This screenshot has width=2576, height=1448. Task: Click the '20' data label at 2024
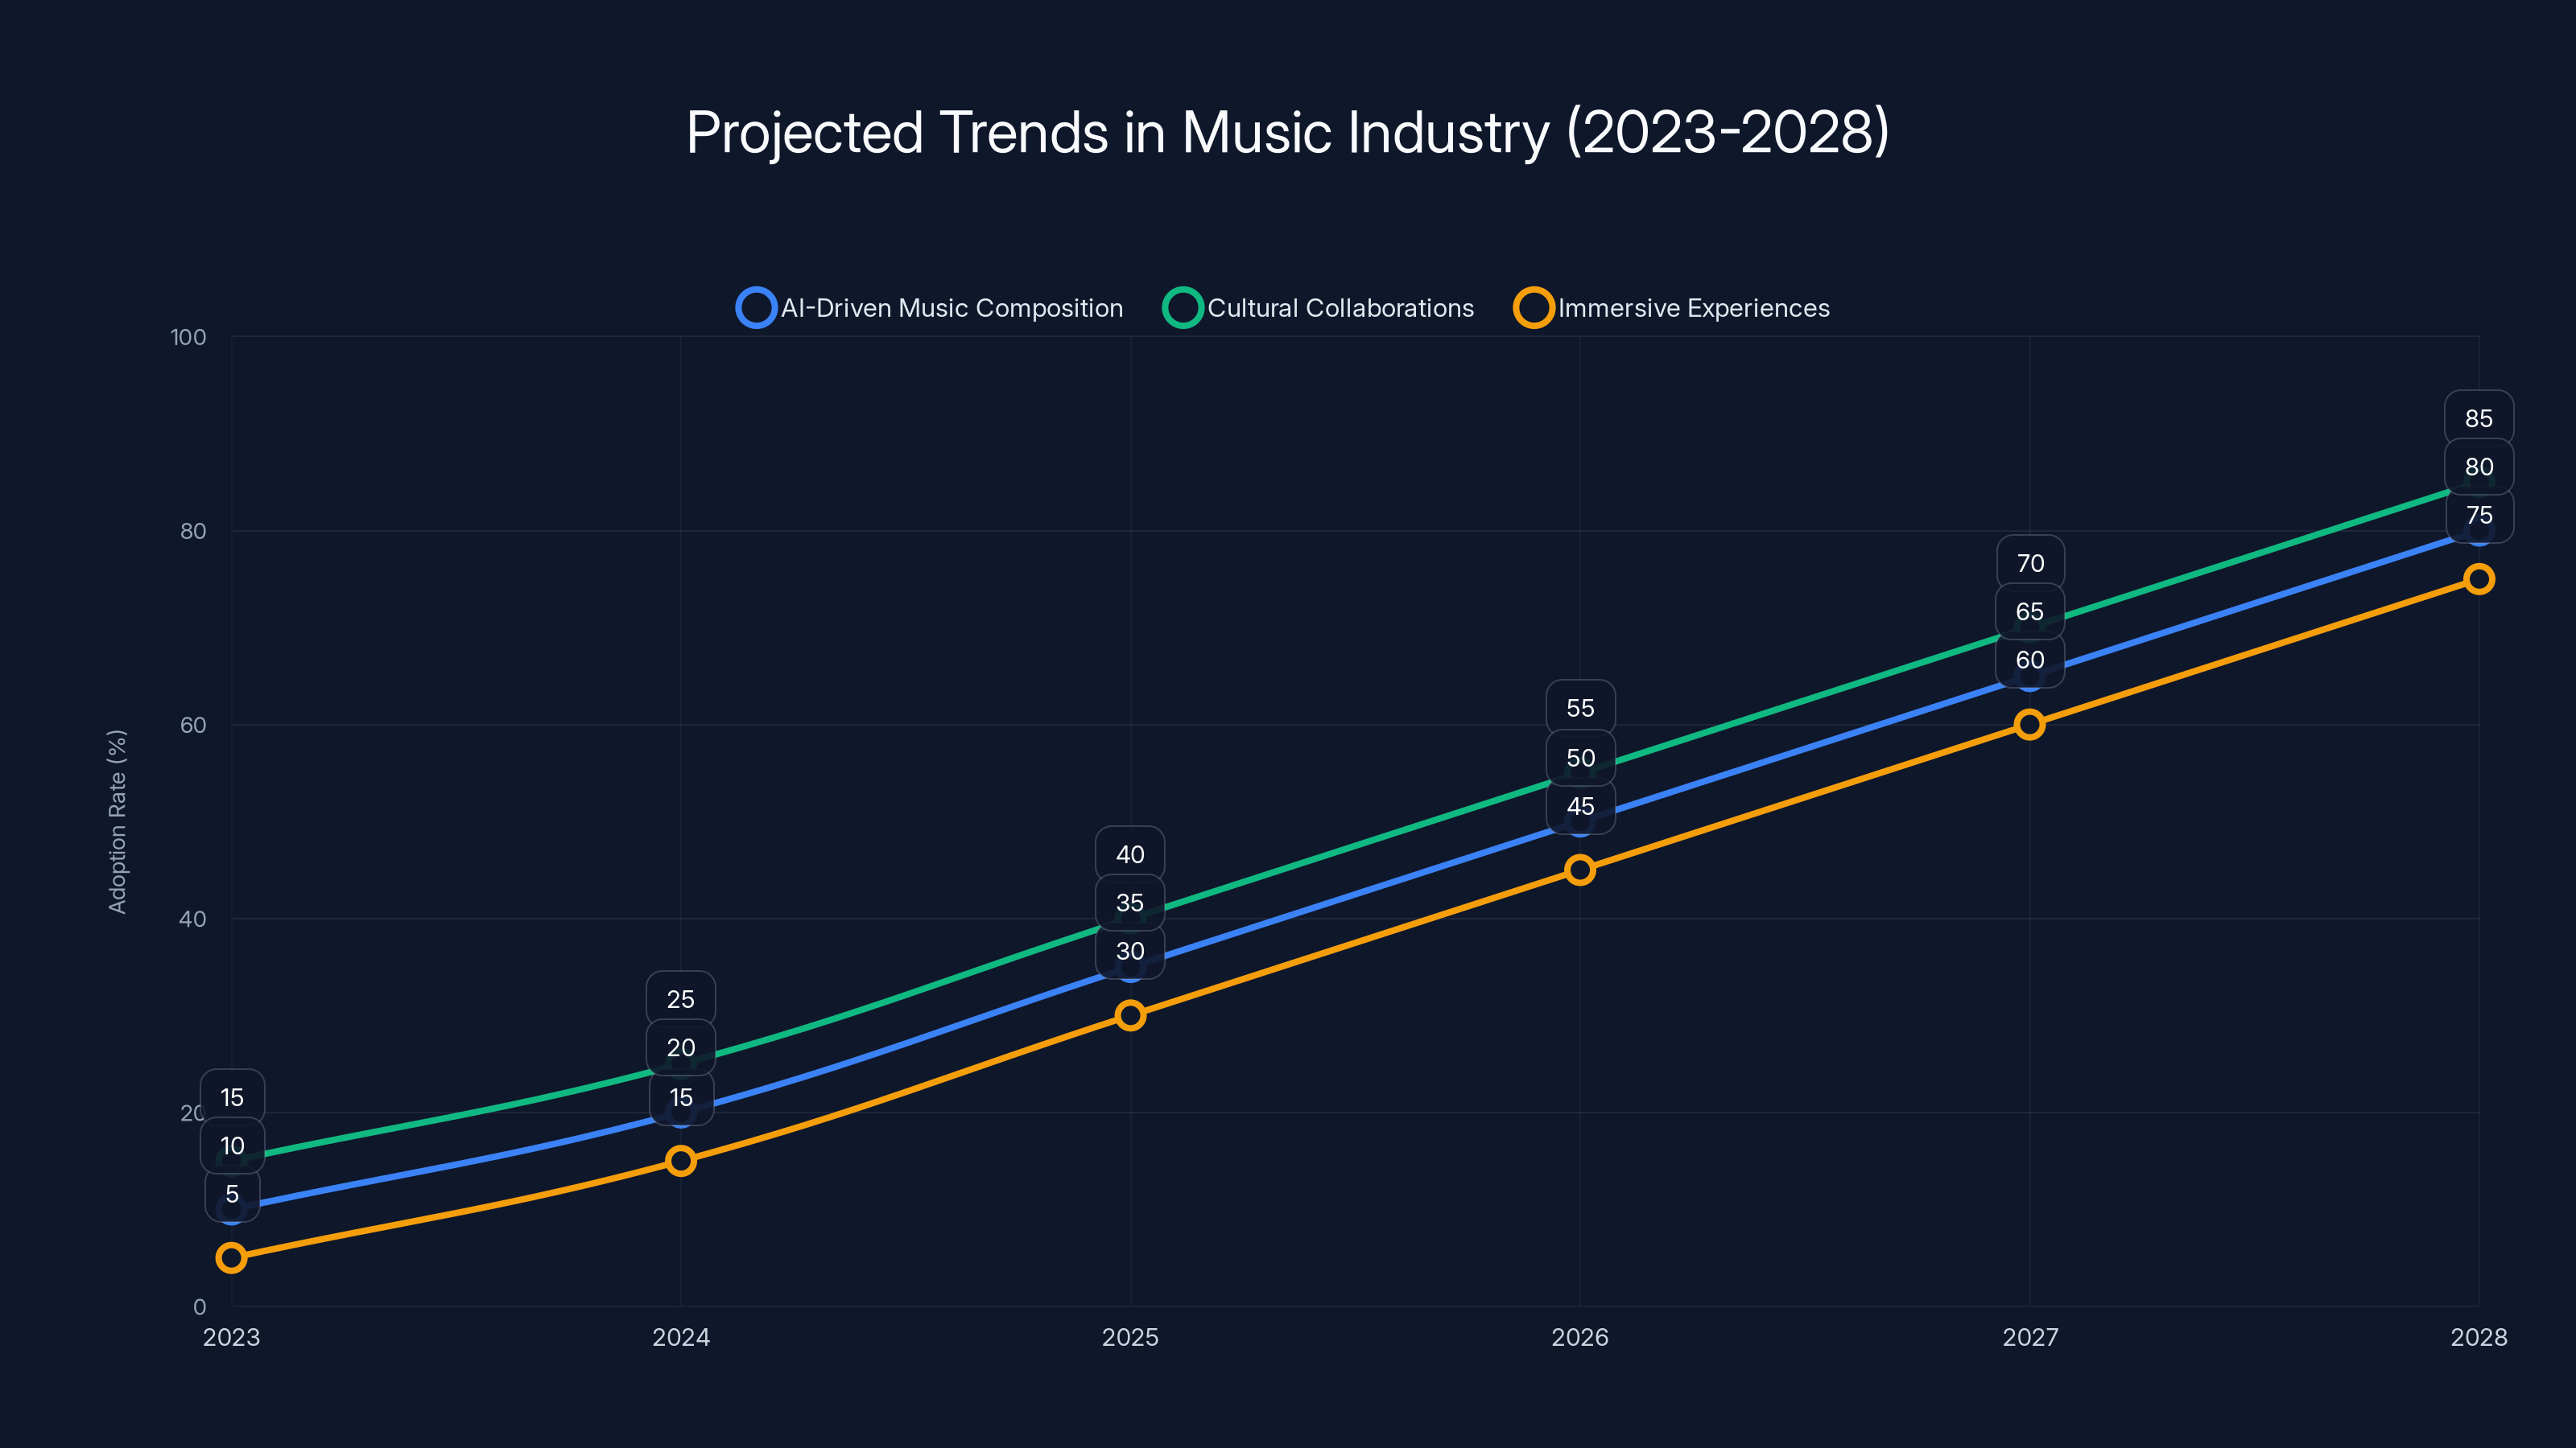pos(681,1047)
